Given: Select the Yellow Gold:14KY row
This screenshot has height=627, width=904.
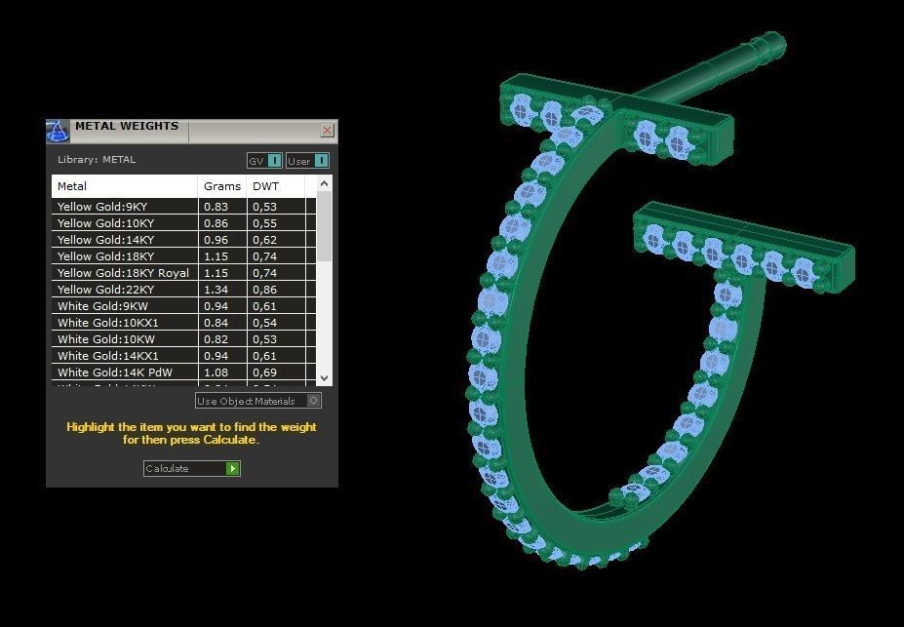Looking at the screenshot, I should 184,240.
